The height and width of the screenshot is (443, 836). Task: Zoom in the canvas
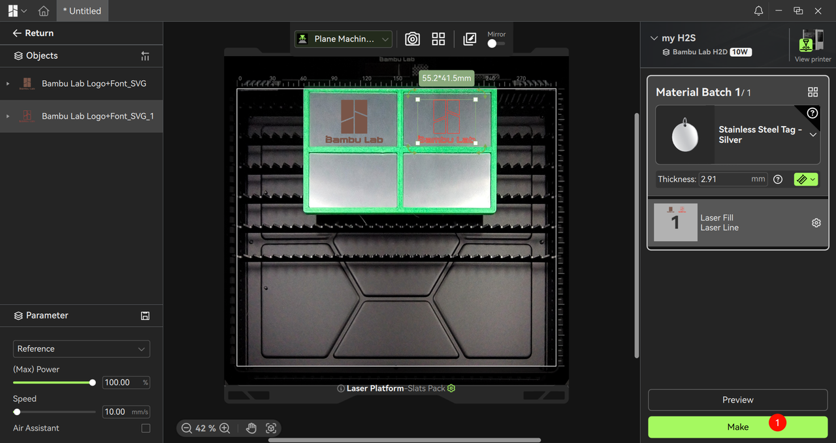[x=225, y=429]
